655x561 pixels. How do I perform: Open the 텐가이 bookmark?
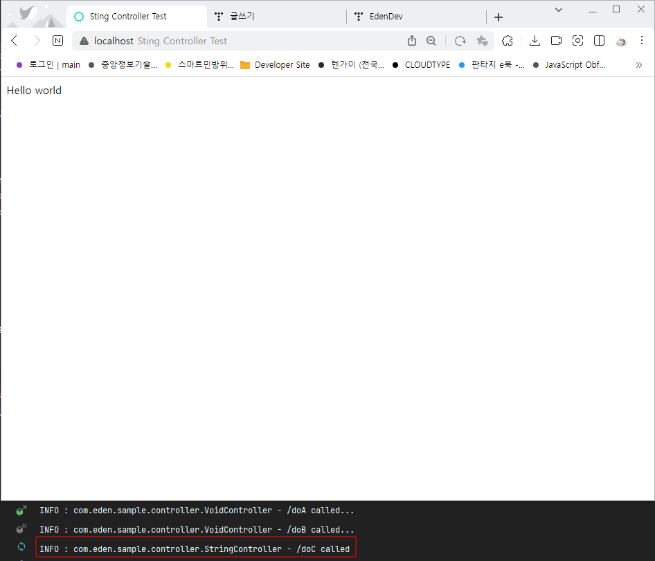(351, 65)
